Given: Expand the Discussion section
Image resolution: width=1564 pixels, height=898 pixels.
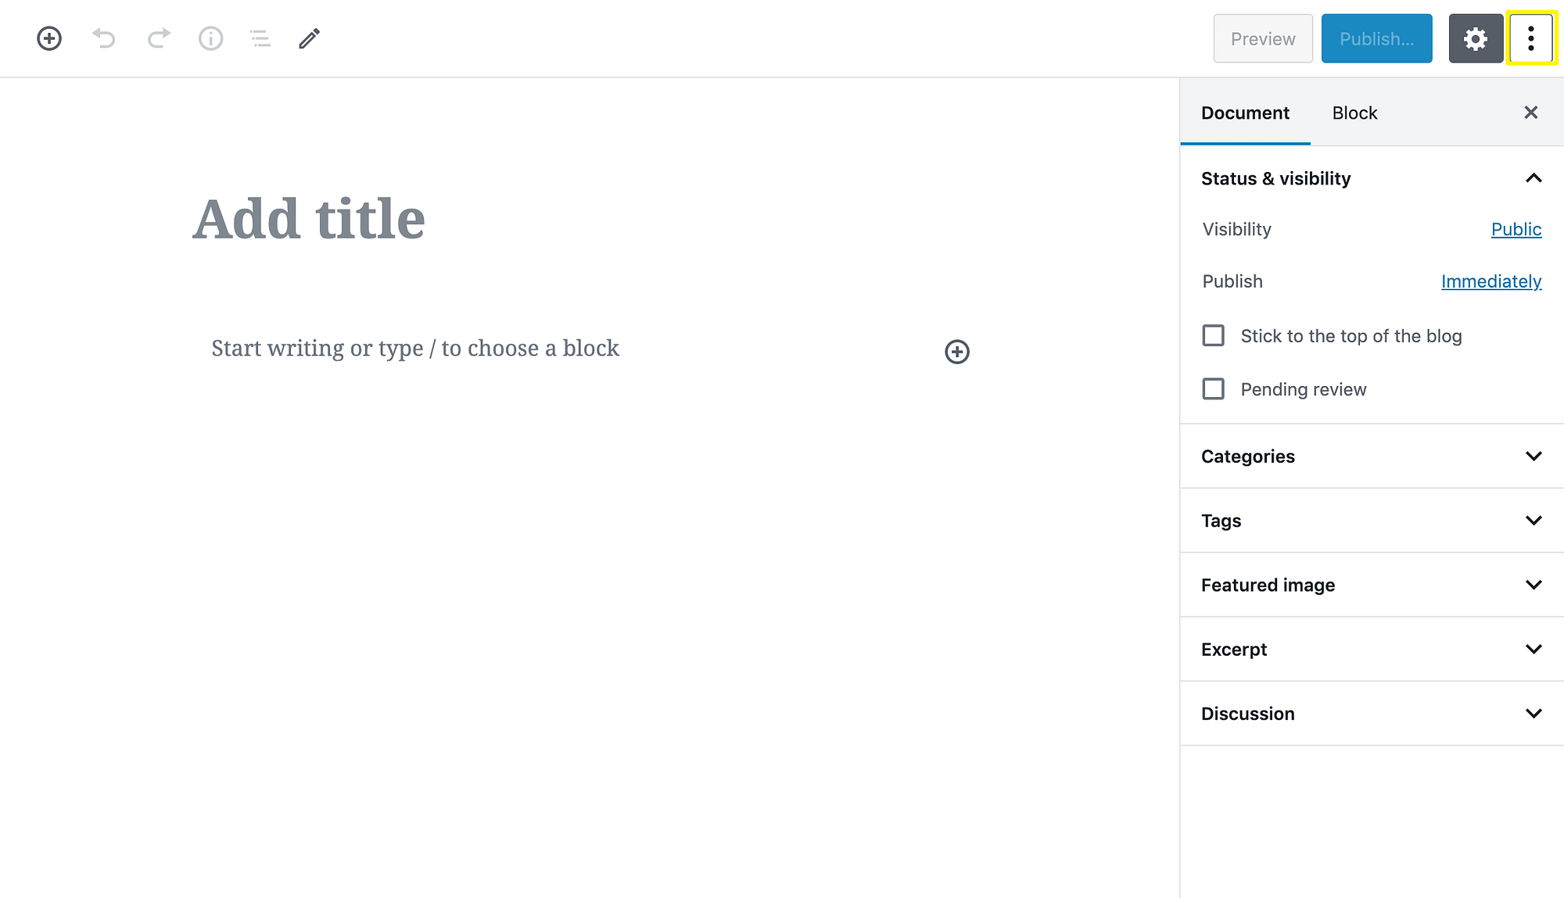Looking at the screenshot, I should click(x=1533, y=713).
